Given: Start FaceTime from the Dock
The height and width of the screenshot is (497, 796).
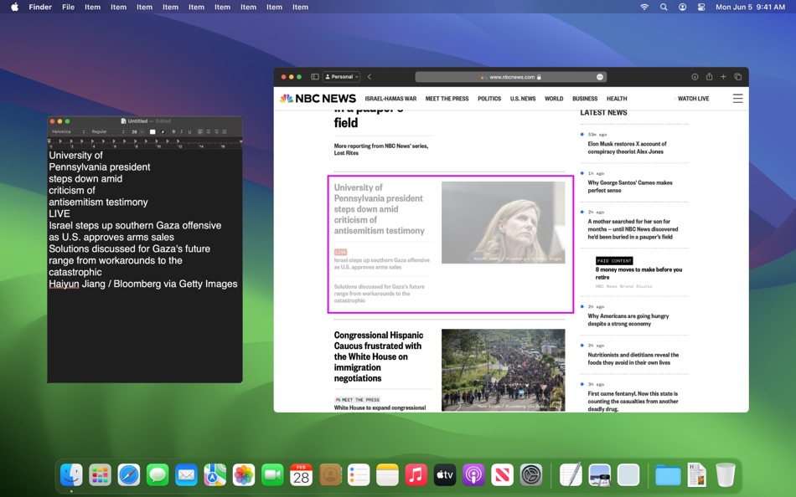Looking at the screenshot, I should point(272,475).
